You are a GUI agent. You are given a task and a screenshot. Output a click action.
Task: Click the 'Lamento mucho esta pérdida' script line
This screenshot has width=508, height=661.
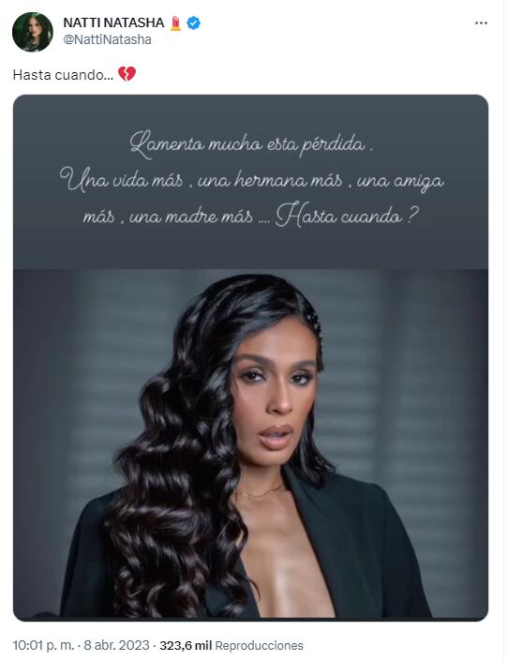tap(251, 144)
